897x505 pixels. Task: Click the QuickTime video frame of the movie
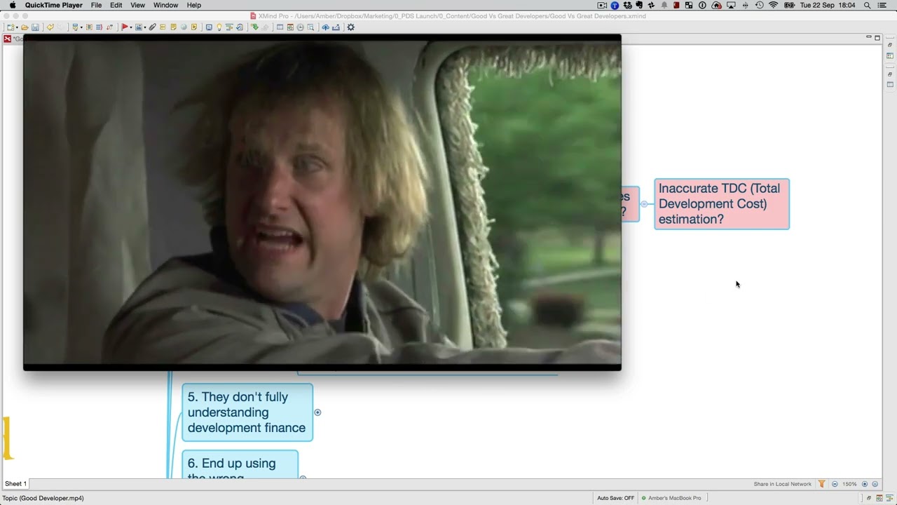(322, 203)
